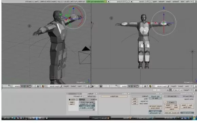Click the window type icon of angled-view viewport
The height and width of the screenshot is (123, 197).
coord(89,86)
